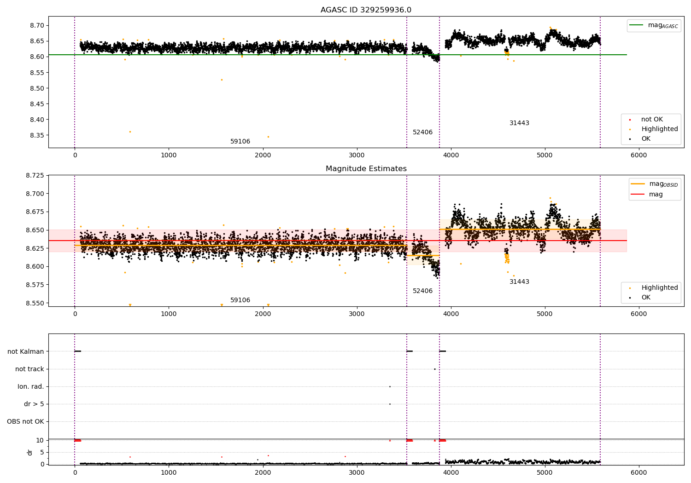Click 'Highlighted' legend marker in top plot
The image size is (691, 483).
point(630,129)
